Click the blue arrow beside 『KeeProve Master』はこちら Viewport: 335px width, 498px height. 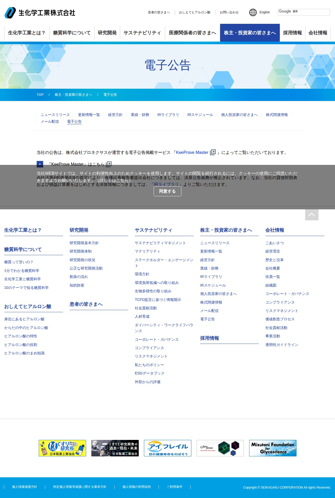[x=40, y=164]
